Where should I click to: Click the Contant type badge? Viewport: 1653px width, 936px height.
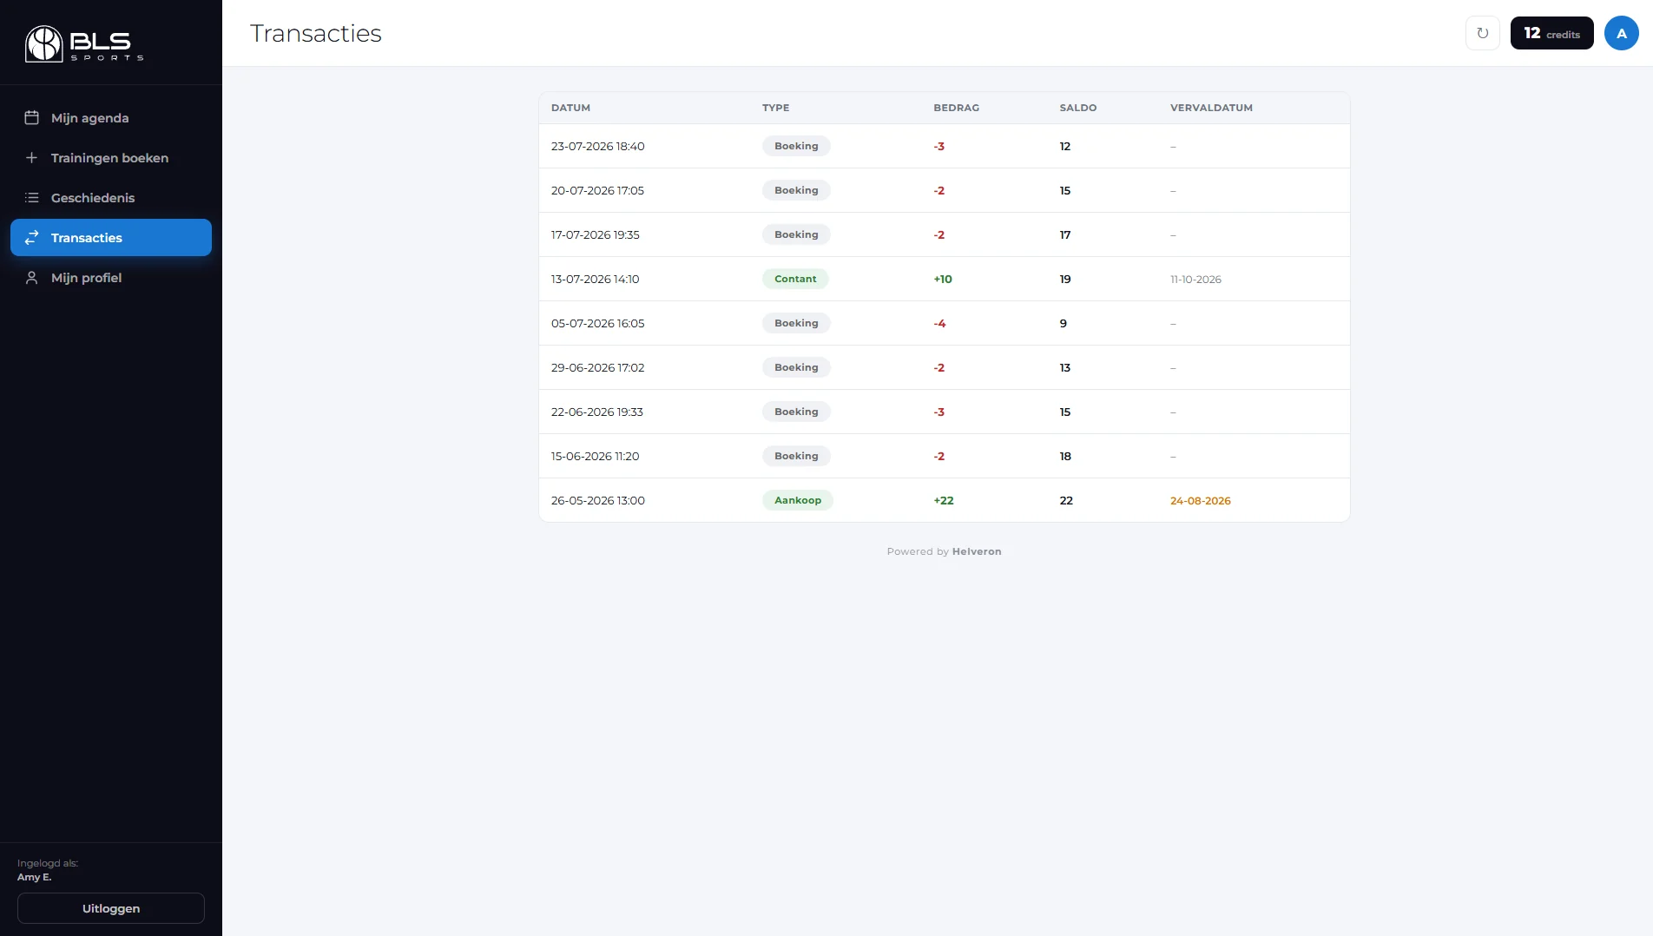795,279
